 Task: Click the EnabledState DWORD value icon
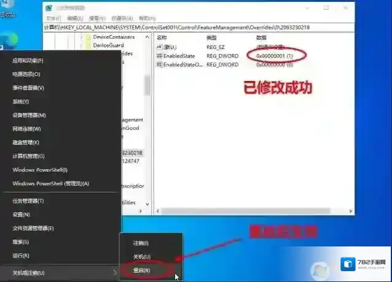click(x=159, y=56)
